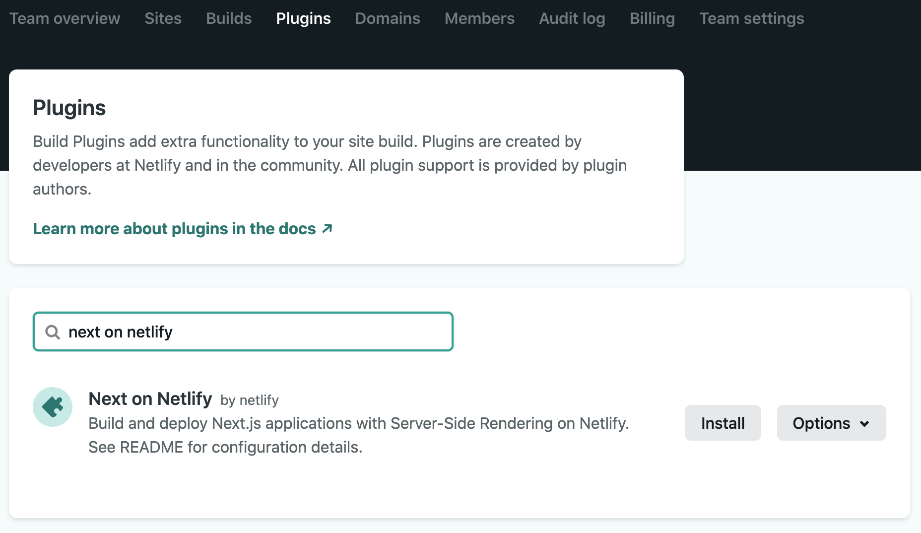The height and width of the screenshot is (533, 921).
Task: Install the Next on Netlify plugin
Action: coord(723,423)
